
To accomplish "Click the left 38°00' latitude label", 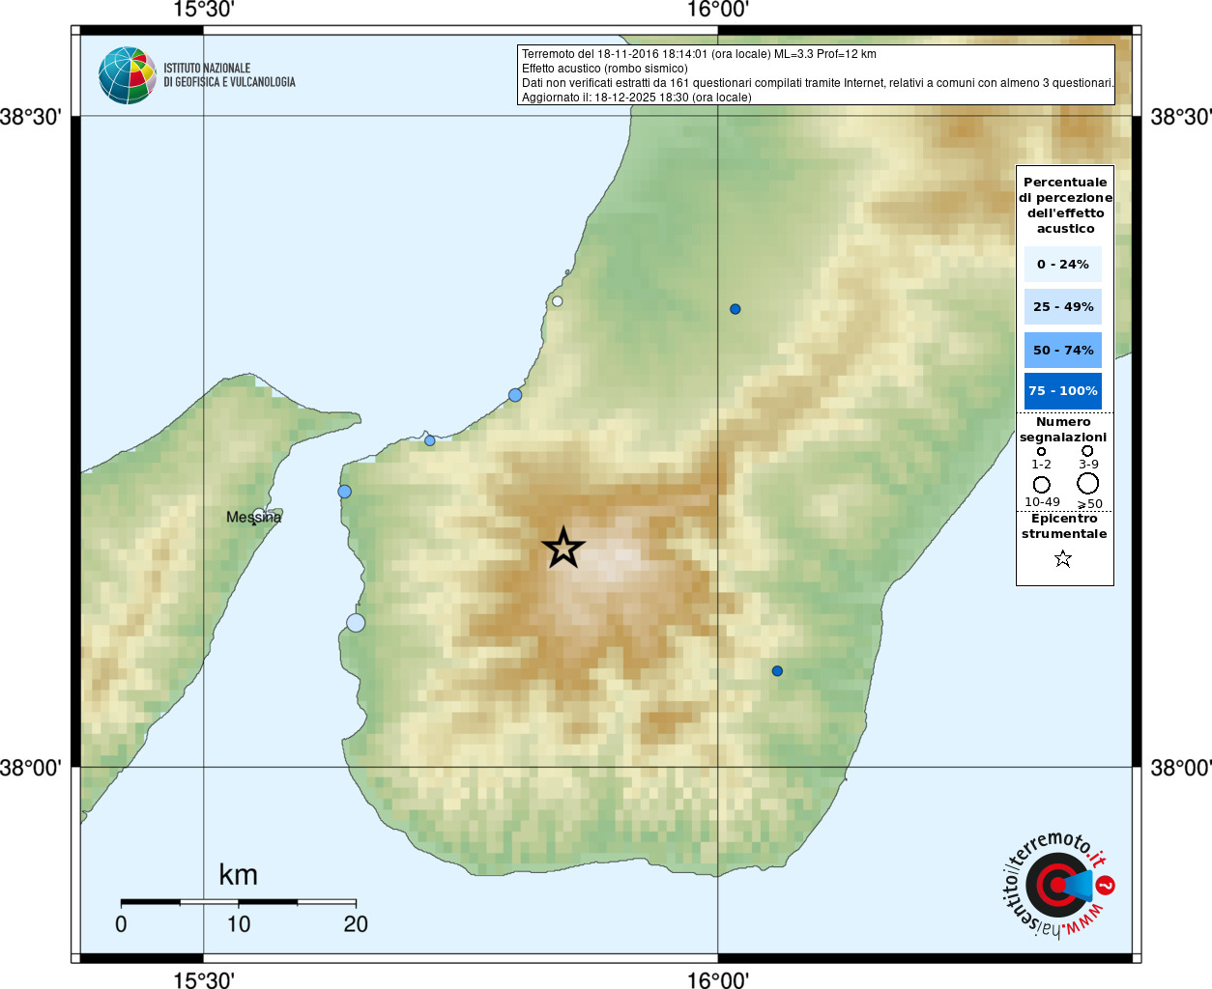I will click(31, 768).
